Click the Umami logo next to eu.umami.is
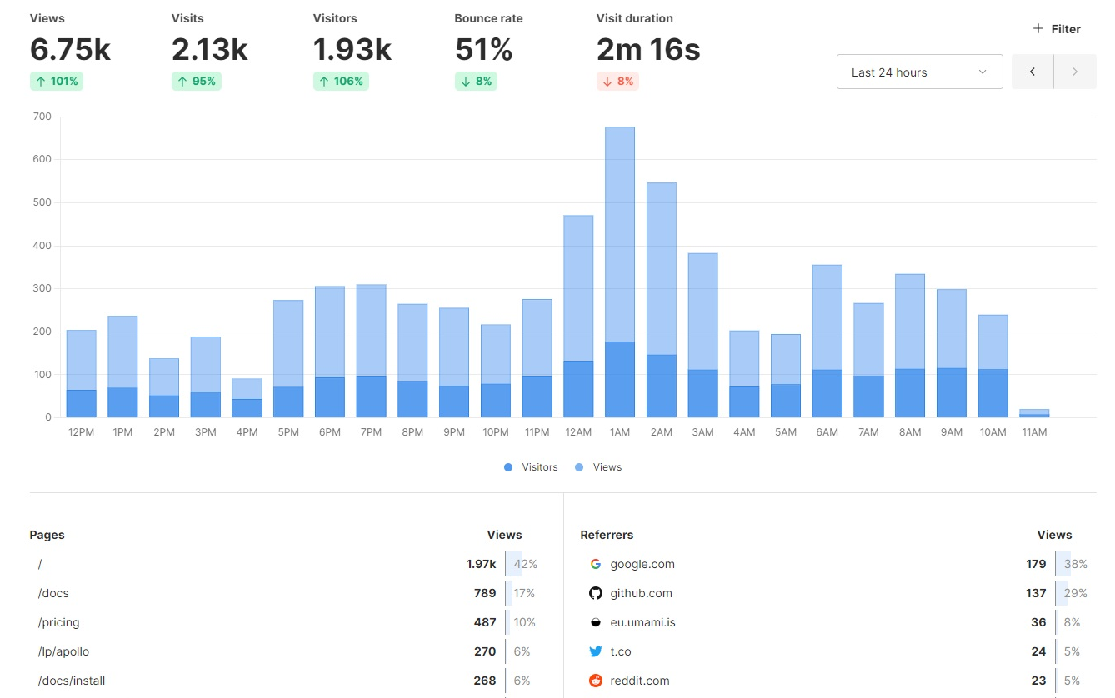The height and width of the screenshot is (698, 1115). pos(596,622)
